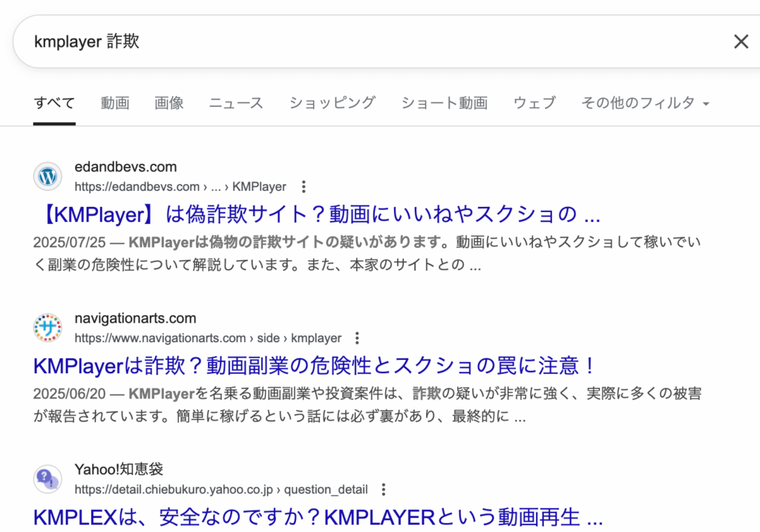Open the ニュース tab
This screenshot has width=760, height=532.
coord(236,103)
